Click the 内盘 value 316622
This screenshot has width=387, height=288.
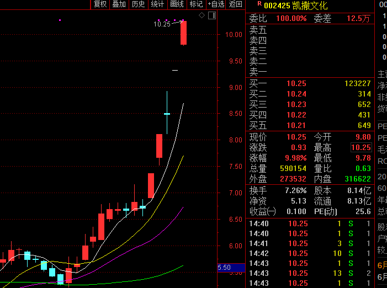coord(358,179)
